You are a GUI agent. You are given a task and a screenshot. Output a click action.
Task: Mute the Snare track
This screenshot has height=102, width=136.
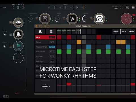tap(52, 42)
